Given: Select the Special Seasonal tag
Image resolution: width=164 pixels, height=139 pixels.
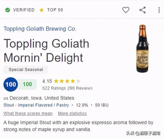Looking at the screenshot, I should (26, 69).
